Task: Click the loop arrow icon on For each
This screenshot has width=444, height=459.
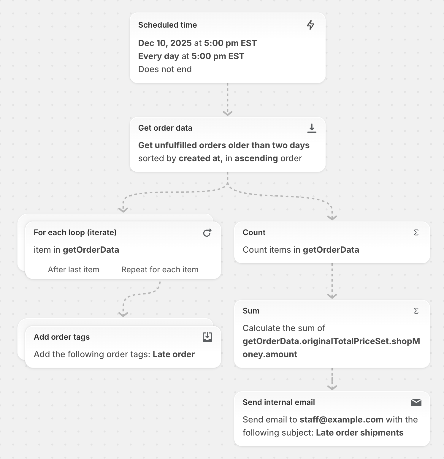Action: pos(207,233)
